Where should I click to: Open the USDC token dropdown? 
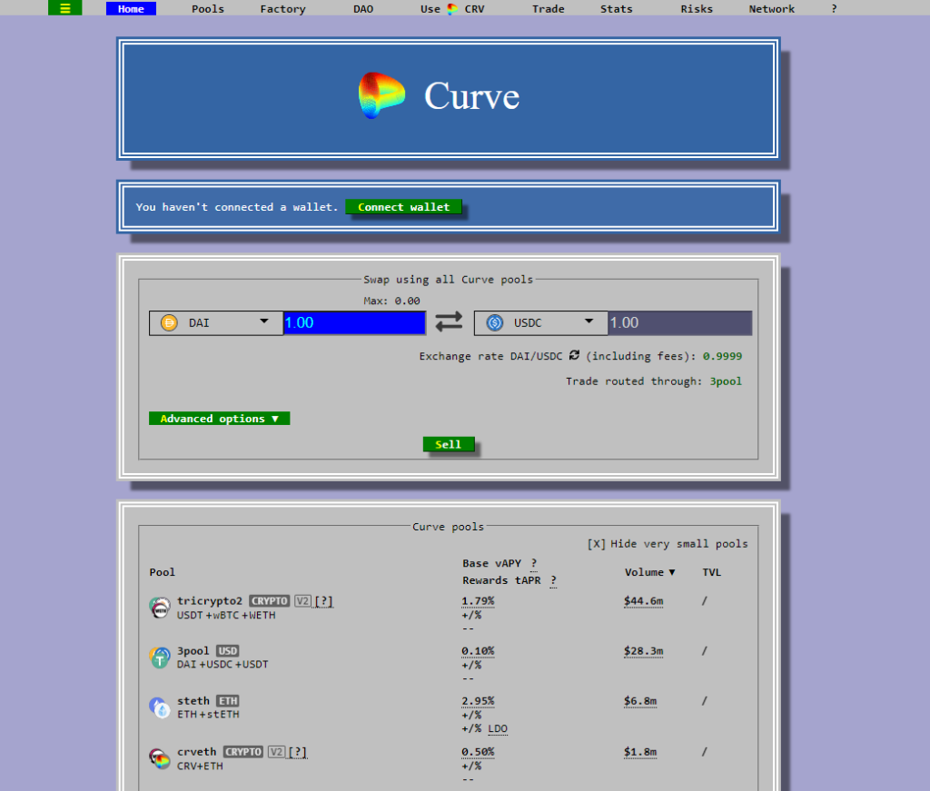(x=541, y=323)
